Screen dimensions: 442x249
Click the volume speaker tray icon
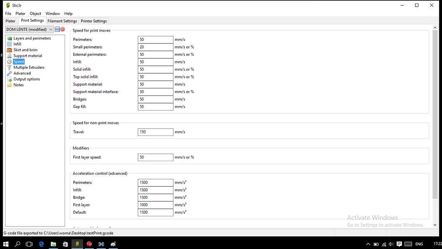tap(391, 244)
